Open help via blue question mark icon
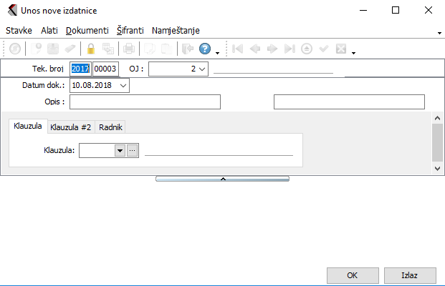This screenshot has width=445, height=286. (205, 49)
